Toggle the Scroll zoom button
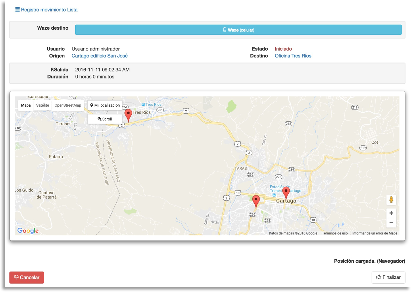The height and width of the screenshot is (292, 411). click(105, 119)
